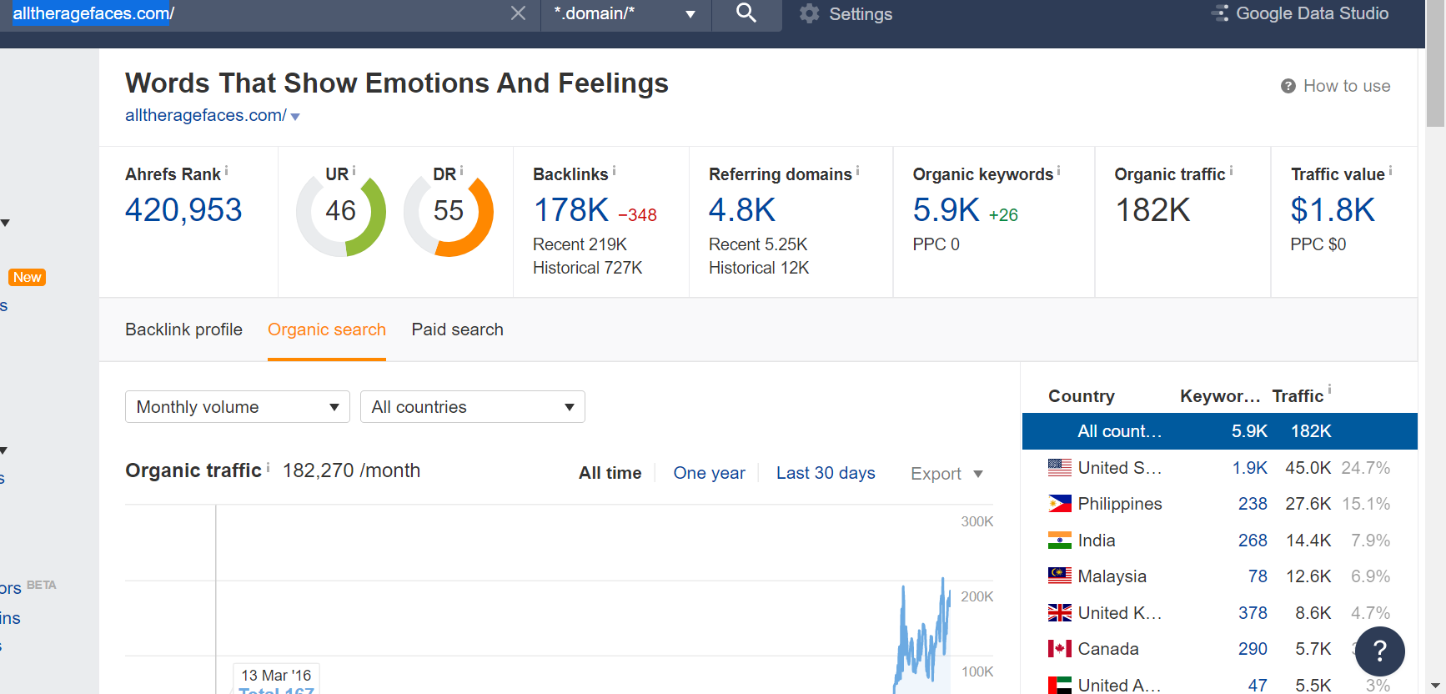This screenshot has width=1446, height=694.
Task: Click the United States flag icon
Action: click(x=1060, y=468)
